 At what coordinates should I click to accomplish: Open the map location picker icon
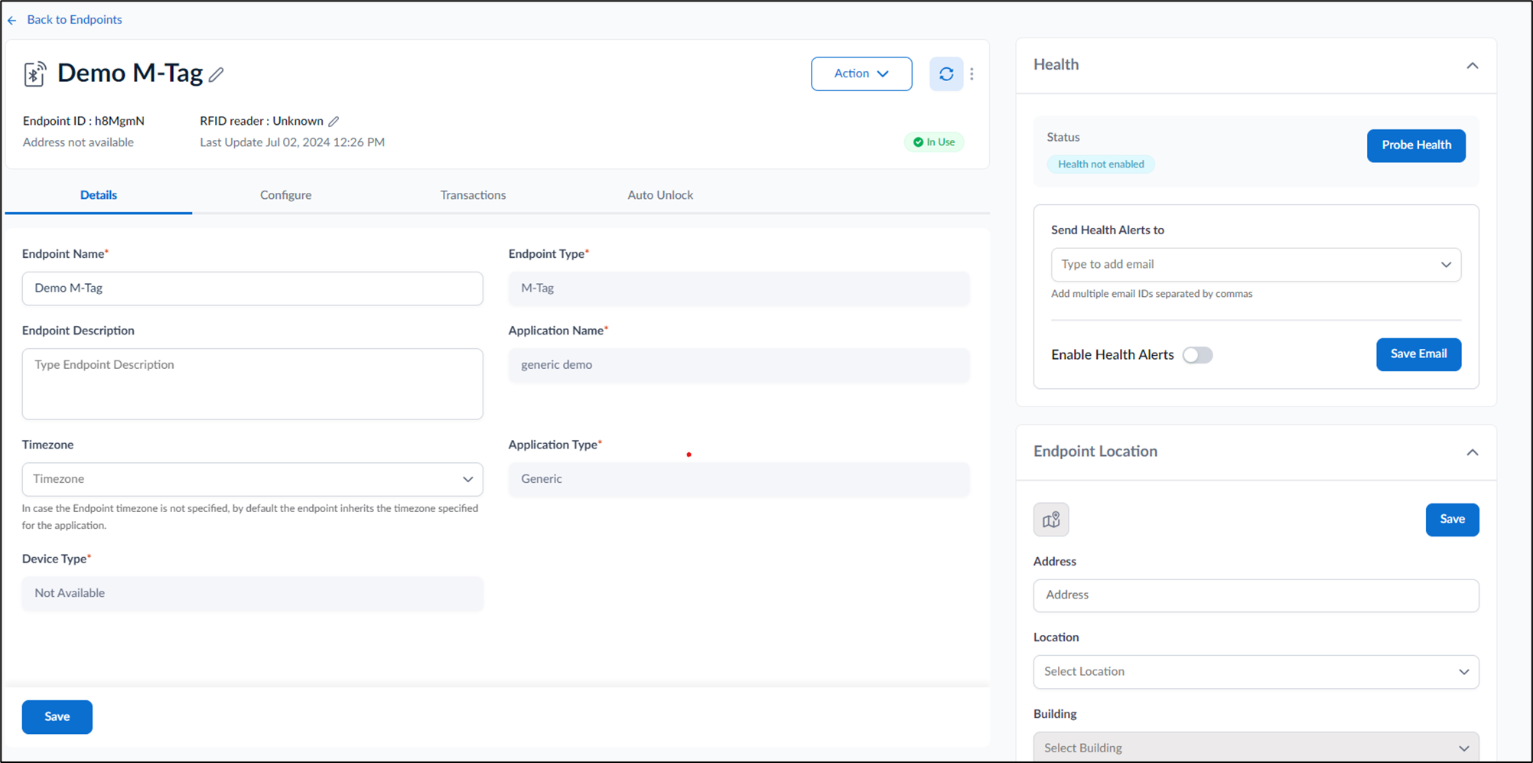1051,520
